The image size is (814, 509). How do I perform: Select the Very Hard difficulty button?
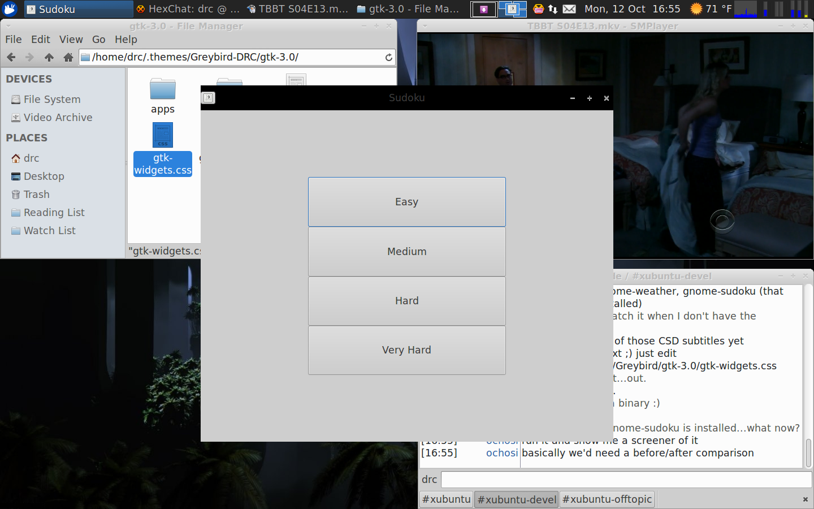[x=407, y=350]
